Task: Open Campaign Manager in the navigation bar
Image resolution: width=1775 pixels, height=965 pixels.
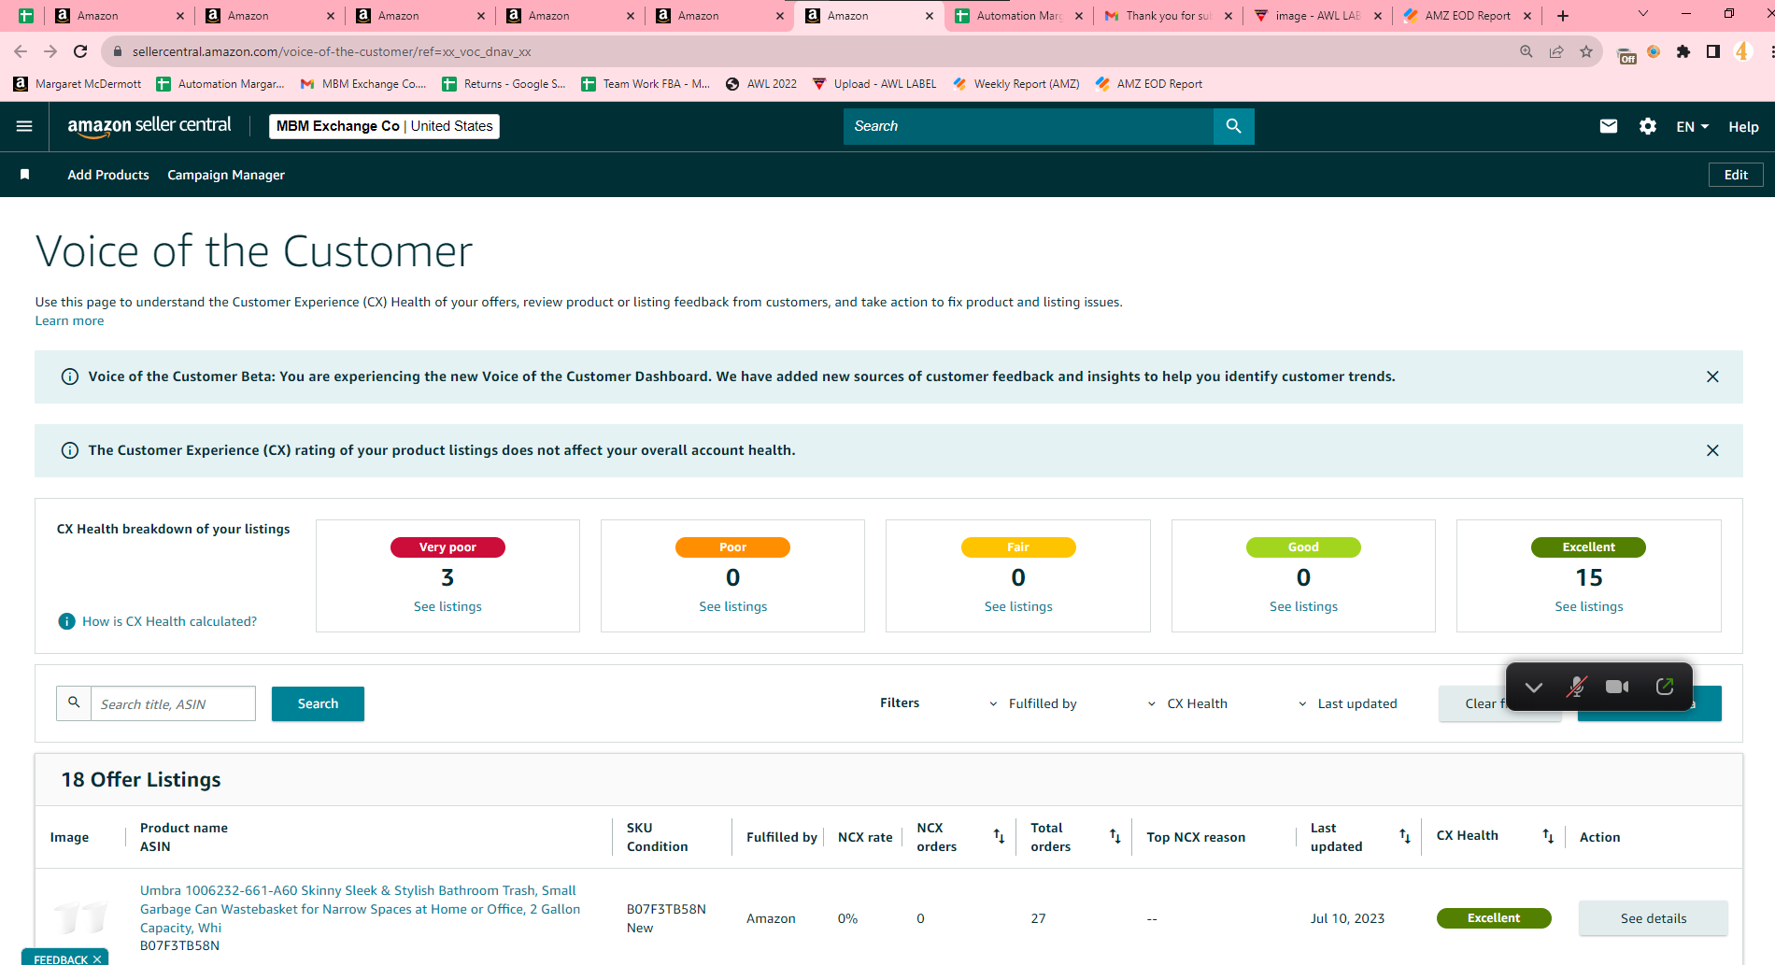Action: coord(226,175)
